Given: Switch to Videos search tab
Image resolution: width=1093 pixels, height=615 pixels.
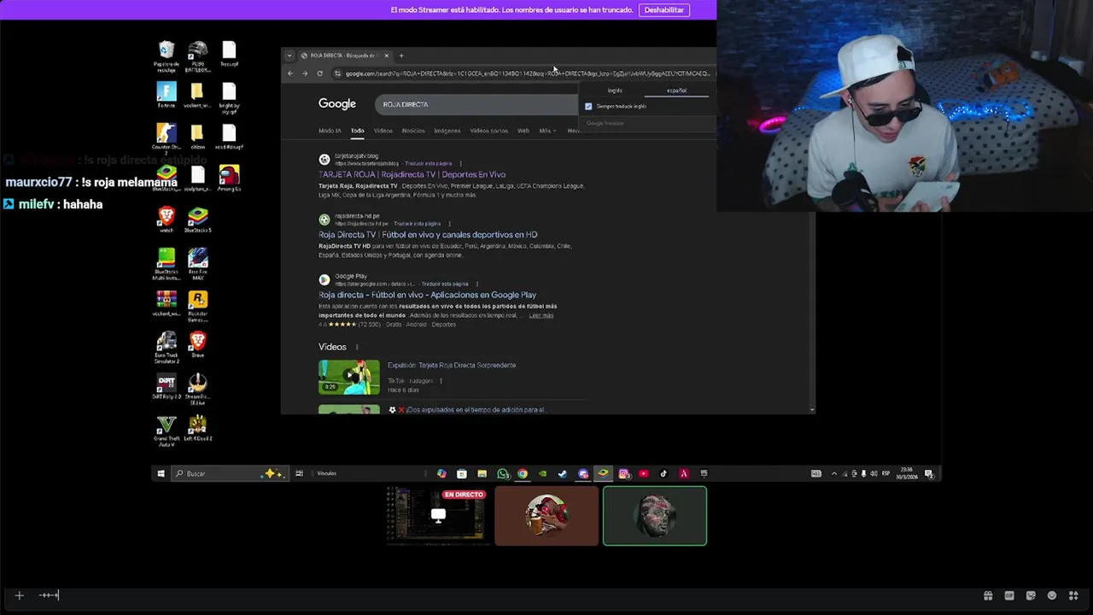Looking at the screenshot, I should (x=383, y=131).
